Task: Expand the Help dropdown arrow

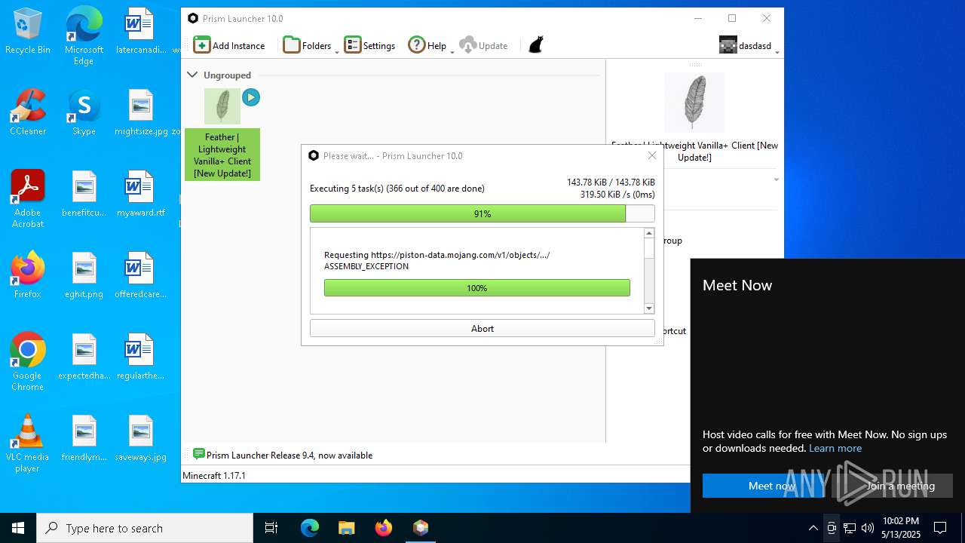Action: click(x=452, y=51)
